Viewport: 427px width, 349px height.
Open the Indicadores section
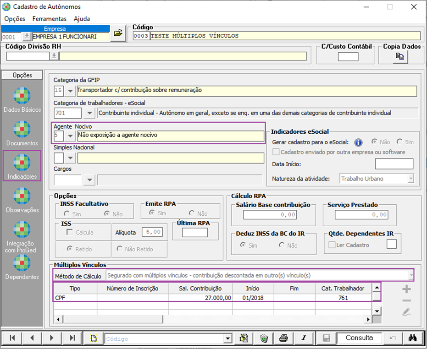pyautogui.click(x=22, y=166)
